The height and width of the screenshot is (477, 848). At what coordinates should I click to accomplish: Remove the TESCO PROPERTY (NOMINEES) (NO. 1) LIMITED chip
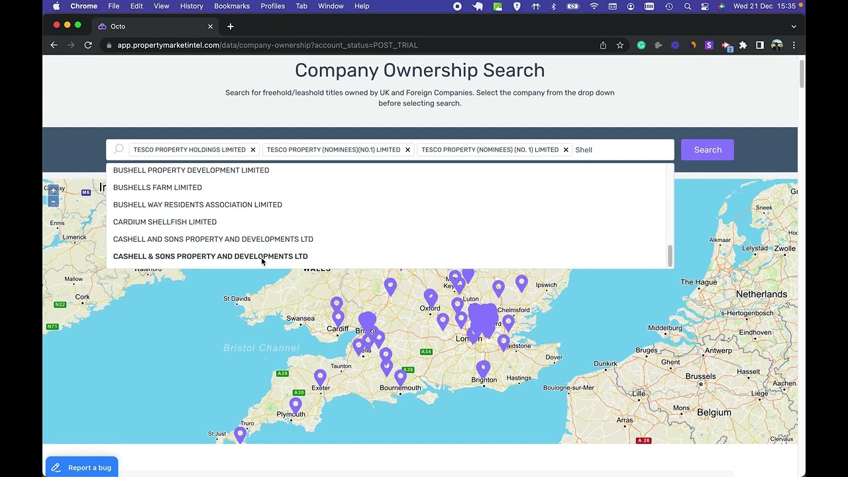click(566, 150)
